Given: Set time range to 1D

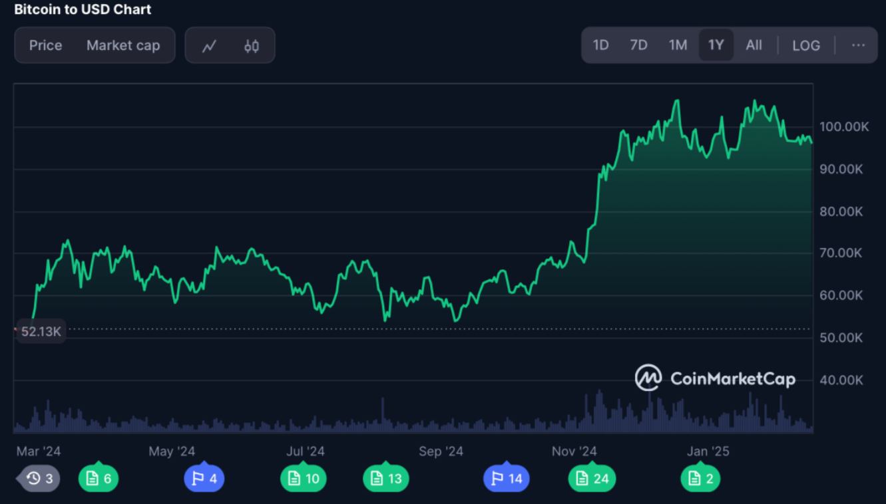Looking at the screenshot, I should point(600,45).
